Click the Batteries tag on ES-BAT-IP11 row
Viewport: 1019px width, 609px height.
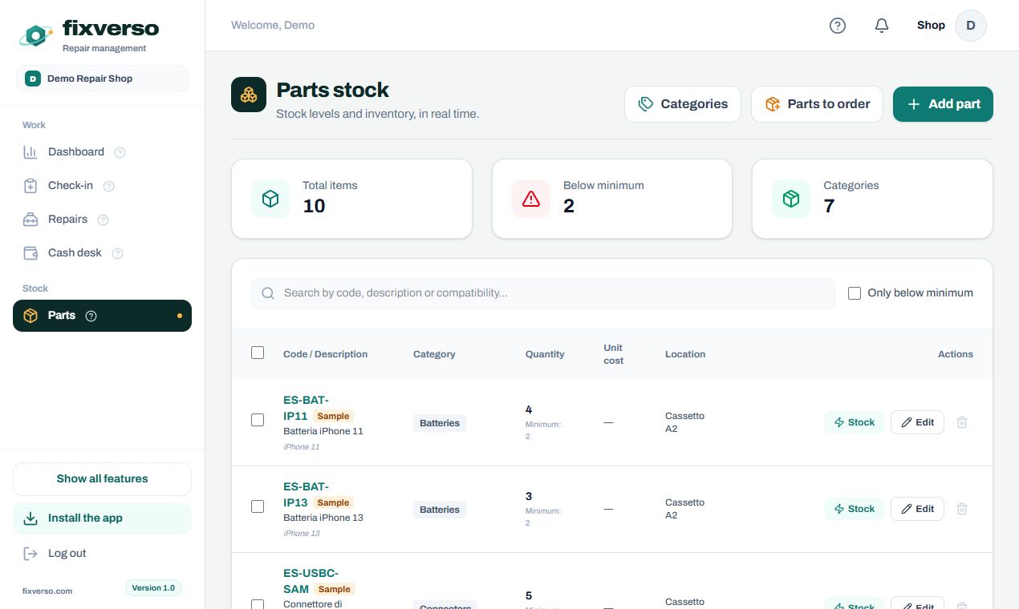click(x=440, y=423)
